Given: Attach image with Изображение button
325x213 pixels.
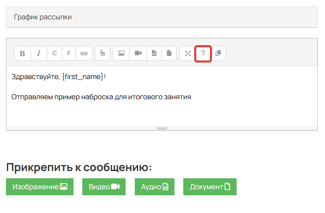Looking at the screenshot, I should (40, 187).
